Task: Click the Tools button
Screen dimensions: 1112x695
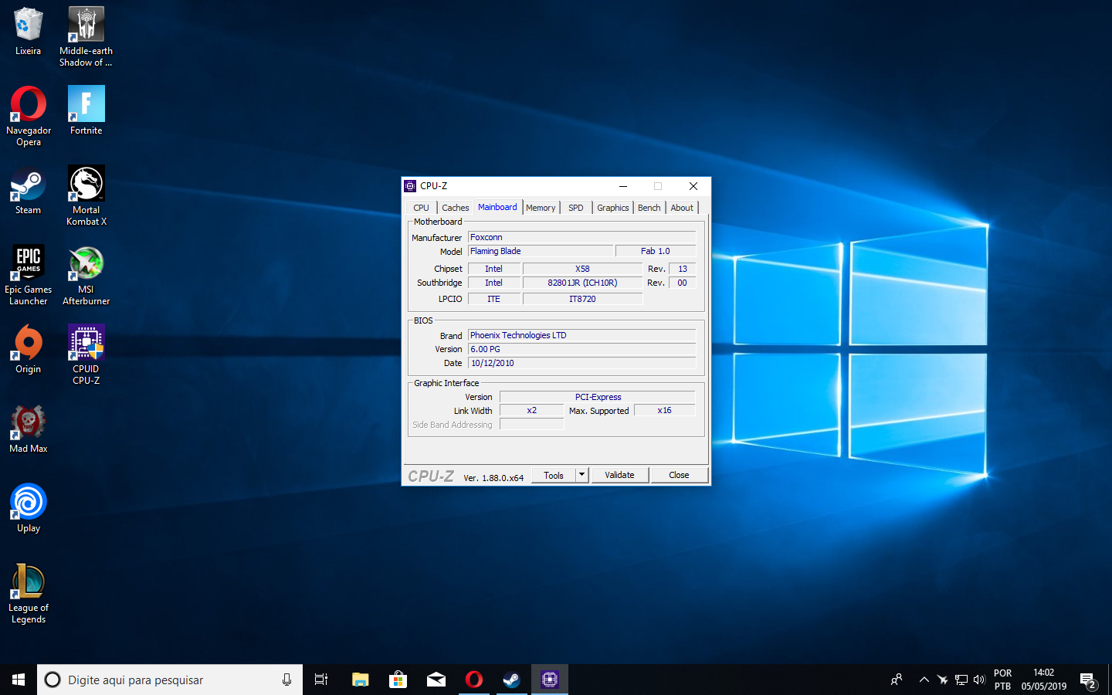Action: coord(554,475)
